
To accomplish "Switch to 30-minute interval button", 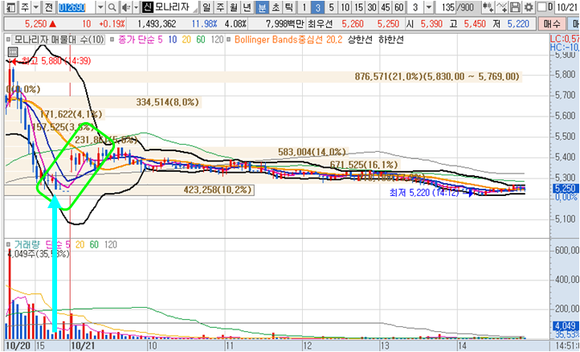I will click(372, 7).
